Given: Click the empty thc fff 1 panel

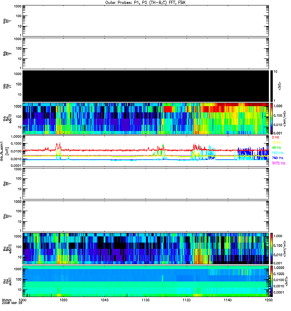Looking at the screenshot, I should [146, 183].
